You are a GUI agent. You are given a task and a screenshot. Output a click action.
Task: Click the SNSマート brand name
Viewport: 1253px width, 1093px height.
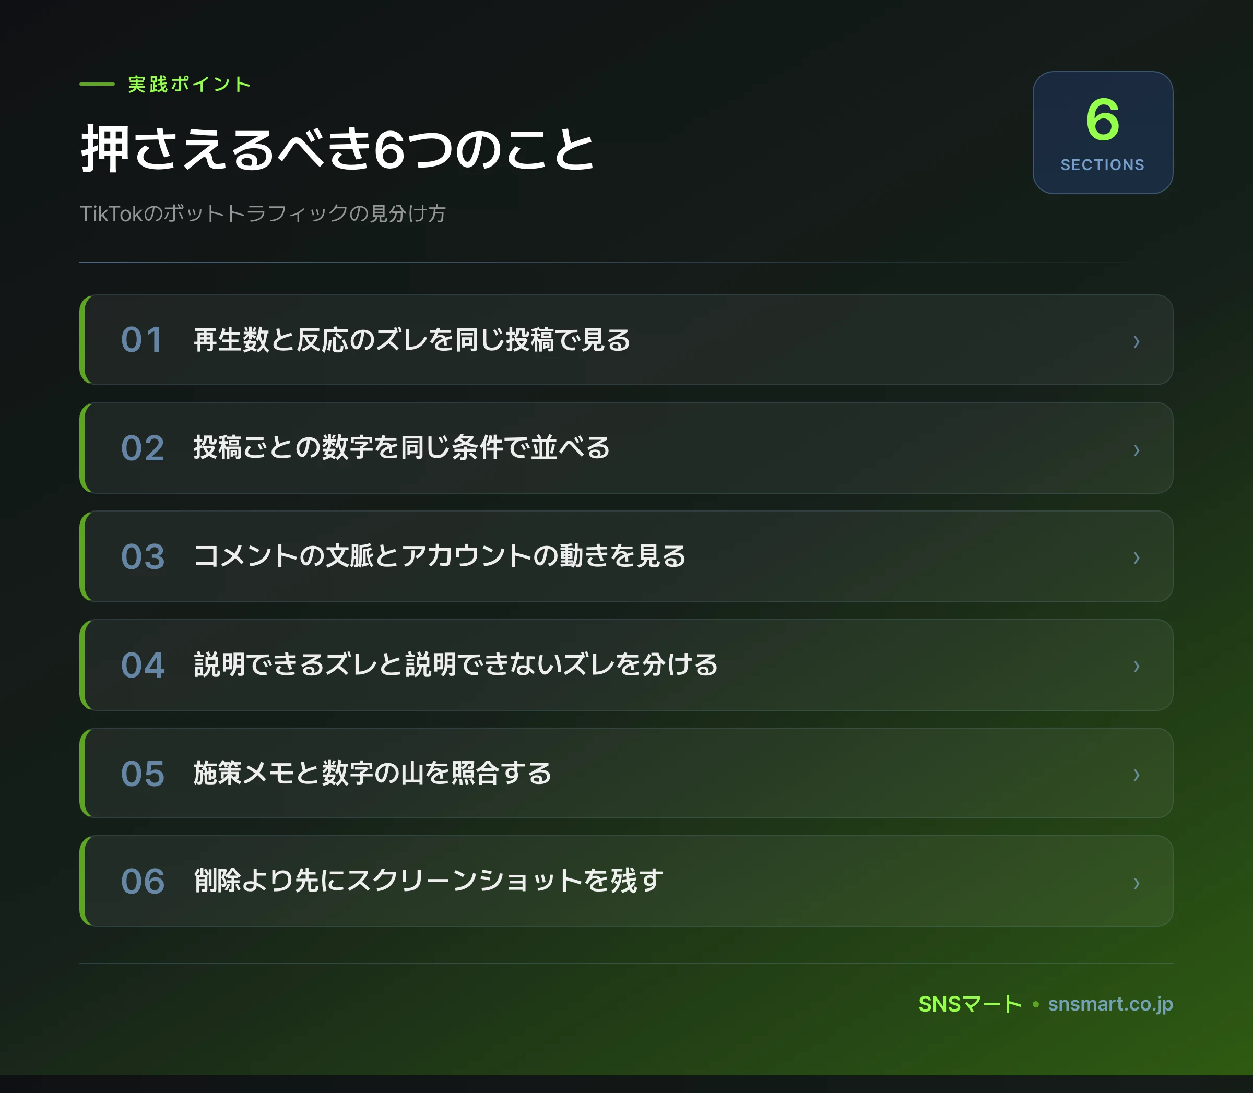tap(970, 1004)
